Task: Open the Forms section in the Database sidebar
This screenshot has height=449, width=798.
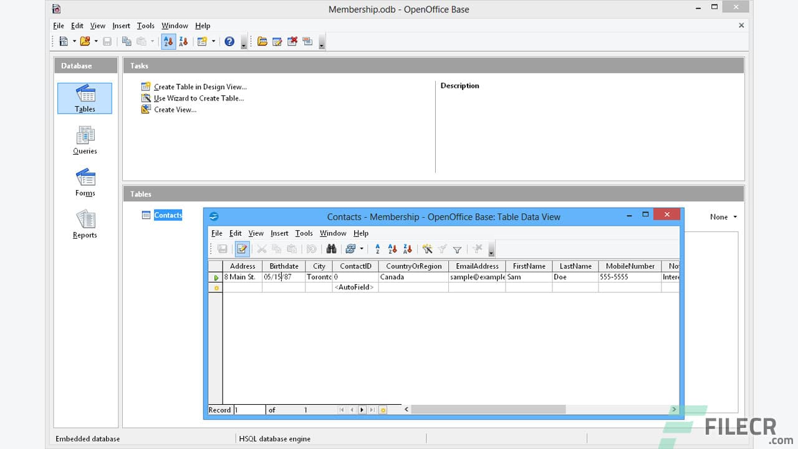Action: coord(85,181)
